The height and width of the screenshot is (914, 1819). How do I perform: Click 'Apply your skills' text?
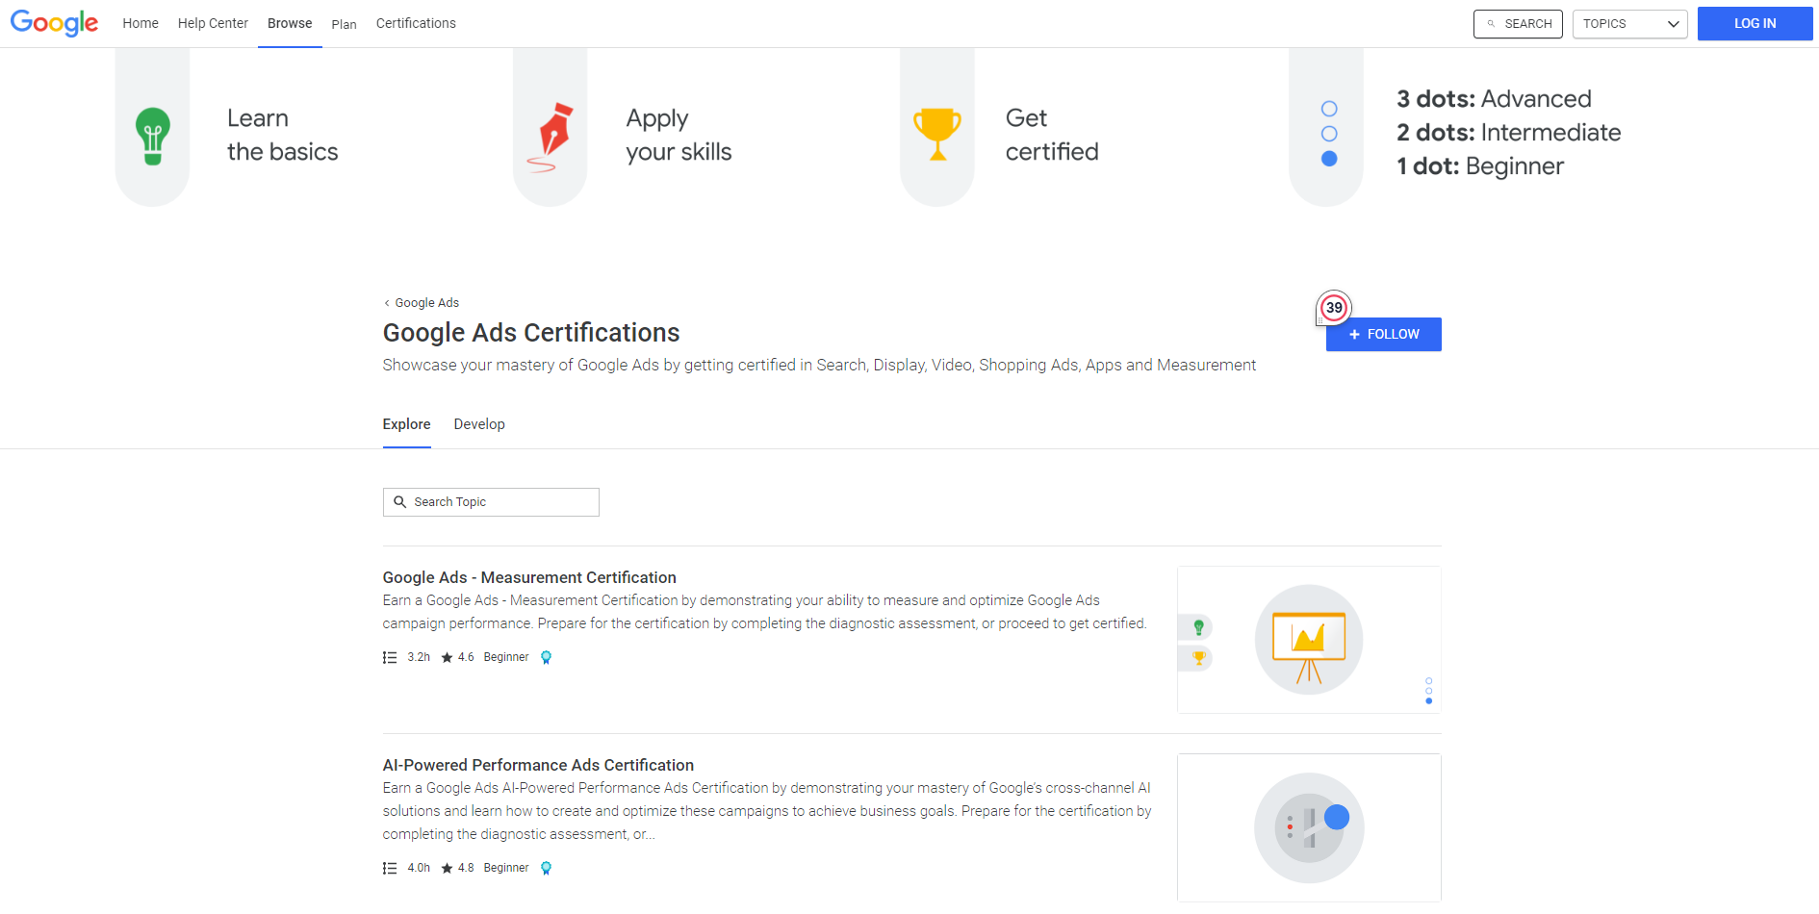(679, 135)
